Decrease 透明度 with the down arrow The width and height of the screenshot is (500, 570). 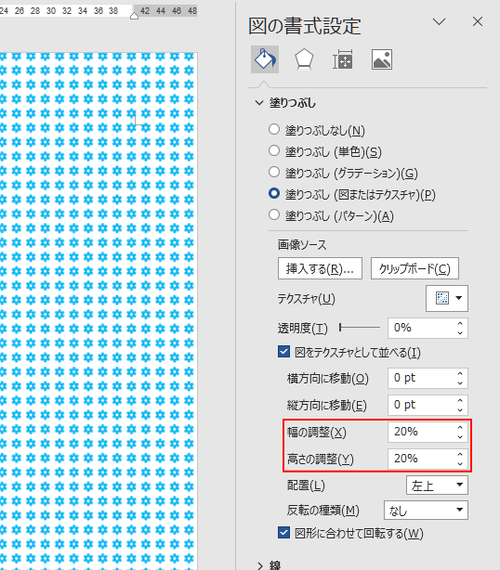click(460, 332)
